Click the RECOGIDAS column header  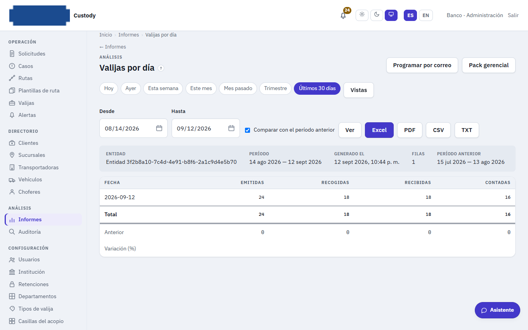(x=335, y=182)
